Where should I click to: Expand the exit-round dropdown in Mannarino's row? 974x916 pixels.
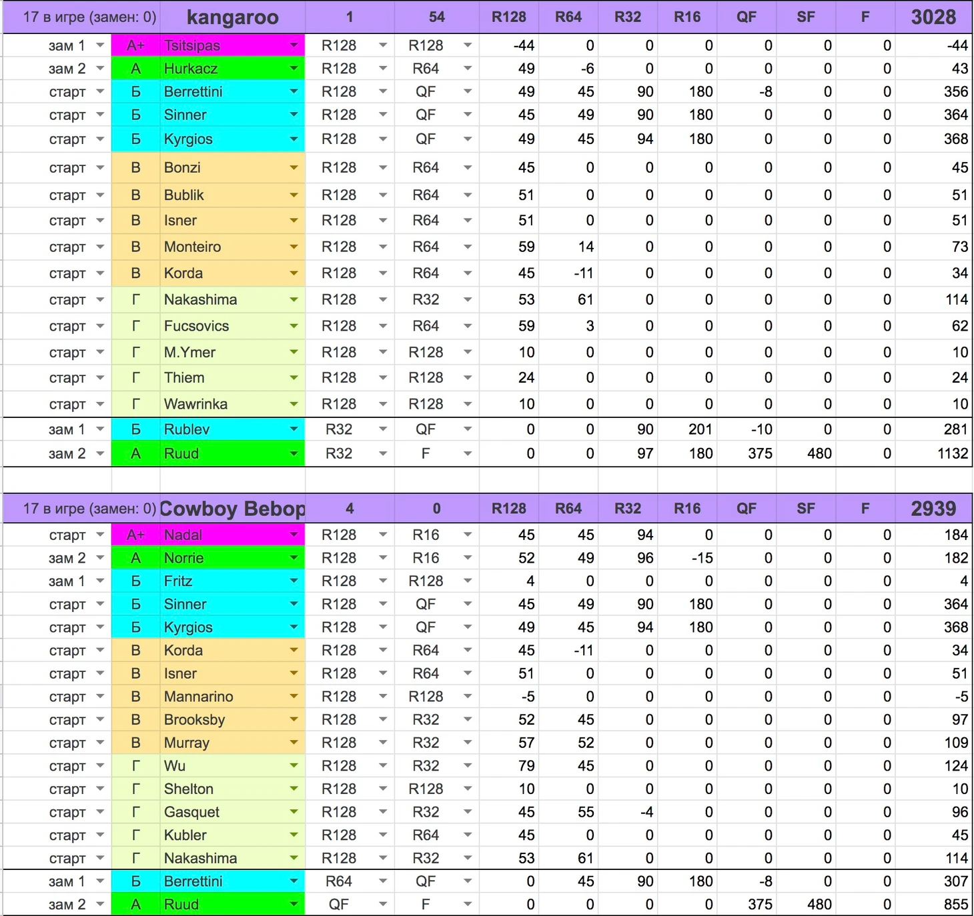coord(468,697)
